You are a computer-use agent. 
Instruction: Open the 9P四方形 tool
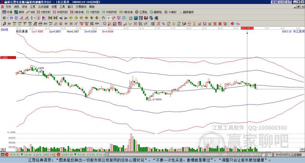click(x=60, y=12)
